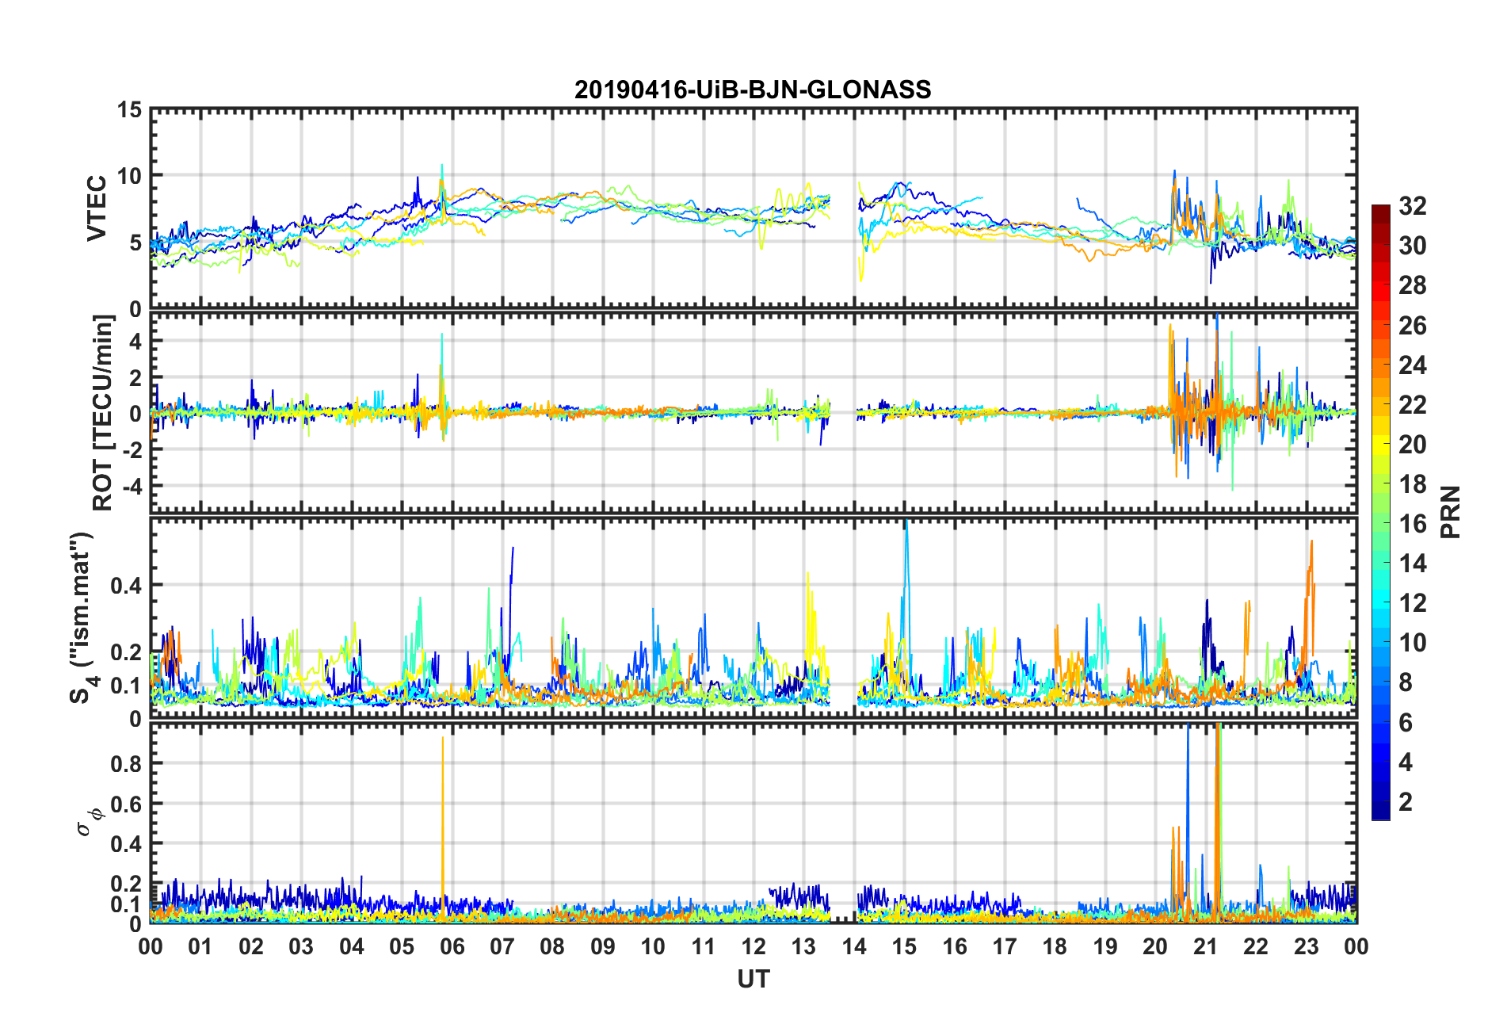Click the PRN colorbar label

(x=1450, y=512)
